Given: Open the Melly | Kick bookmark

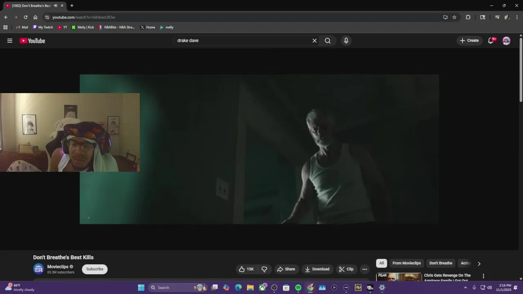Looking at the screenshot, I should tap(83, 27).
